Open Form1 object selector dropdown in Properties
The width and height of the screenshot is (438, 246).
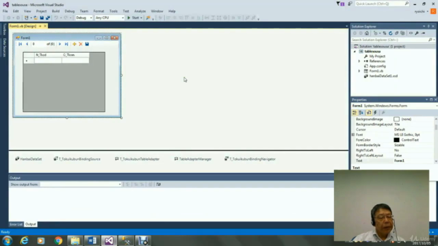tap(437, 106)
